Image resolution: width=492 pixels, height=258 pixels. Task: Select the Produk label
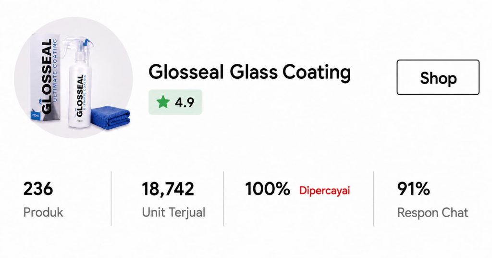43,212
